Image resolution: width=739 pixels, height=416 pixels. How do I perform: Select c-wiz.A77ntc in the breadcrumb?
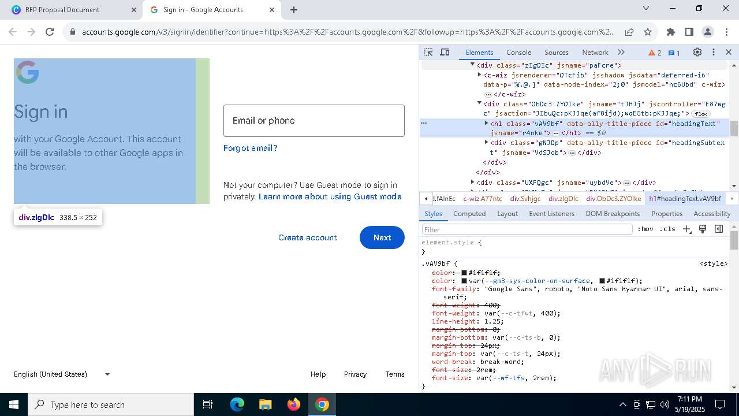(483, 198)
